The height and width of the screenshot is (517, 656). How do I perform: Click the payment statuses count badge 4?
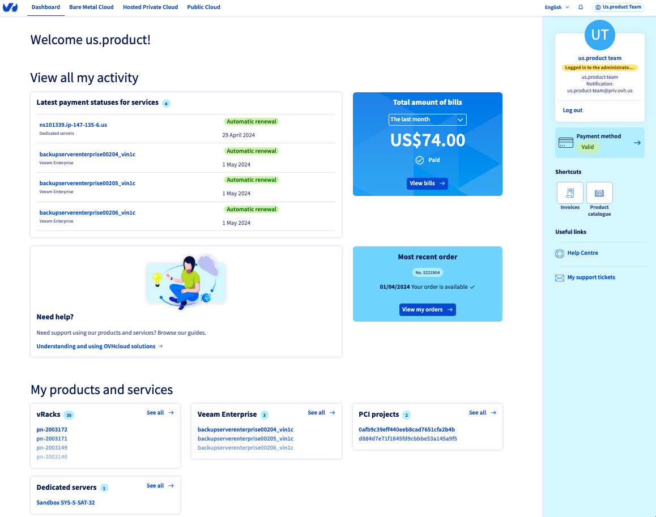[x=166, y=103]
